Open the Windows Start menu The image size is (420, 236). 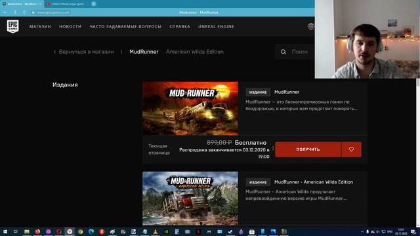[5, 231]
